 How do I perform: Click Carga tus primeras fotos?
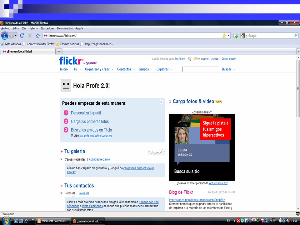(x=90, y=122)
